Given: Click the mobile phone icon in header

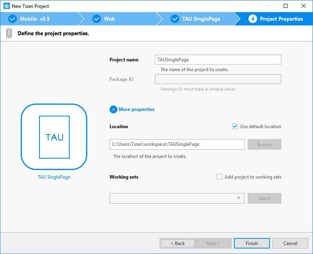Looking at the screenshot, I should point(9,33).
